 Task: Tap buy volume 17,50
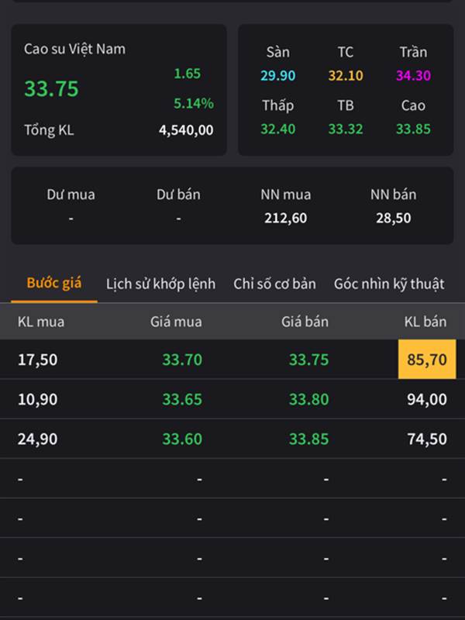point(37,360)
